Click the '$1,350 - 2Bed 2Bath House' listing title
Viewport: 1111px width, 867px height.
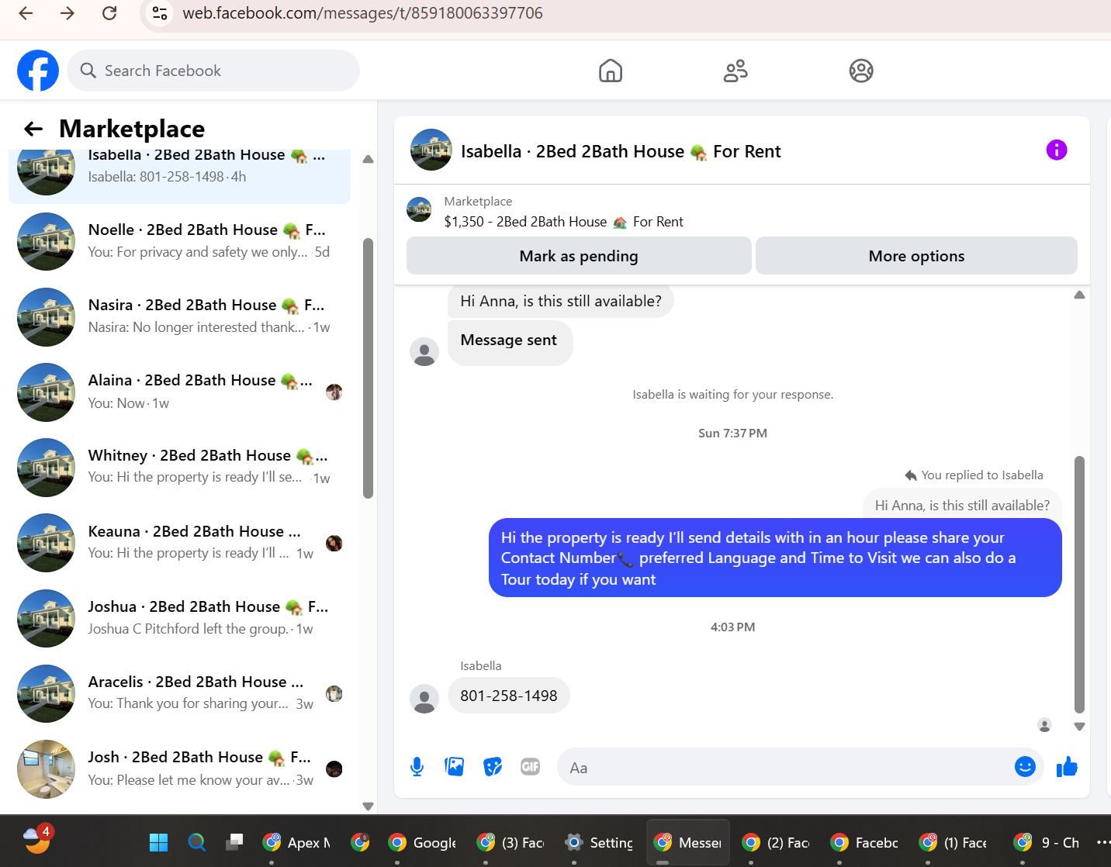[563, 222]
